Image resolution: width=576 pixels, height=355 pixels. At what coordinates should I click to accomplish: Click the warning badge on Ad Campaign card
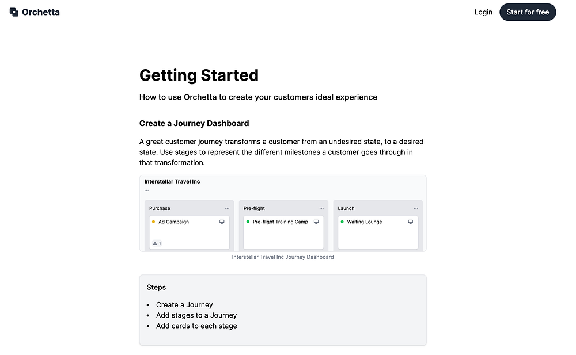click(157, 243)
